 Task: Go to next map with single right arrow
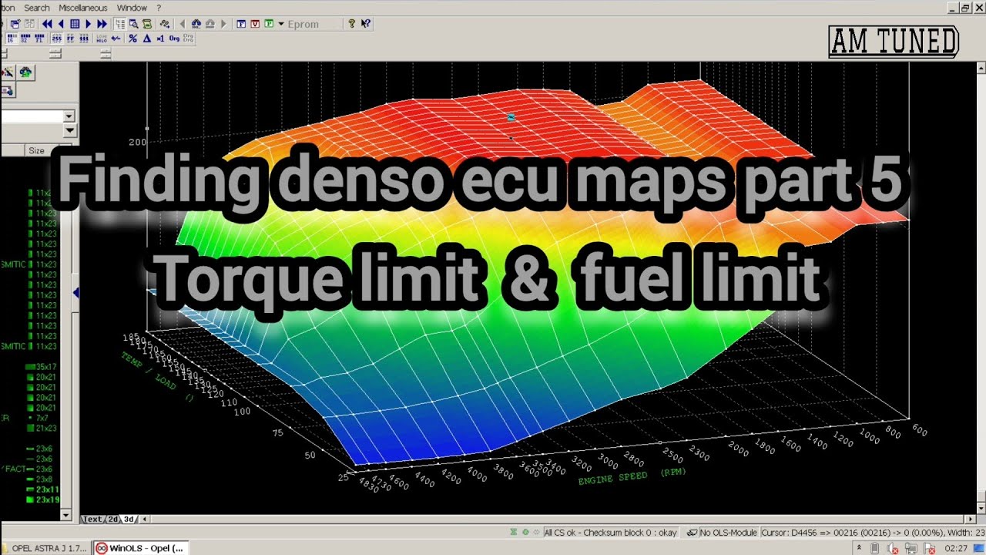click(x=89, y=24)
